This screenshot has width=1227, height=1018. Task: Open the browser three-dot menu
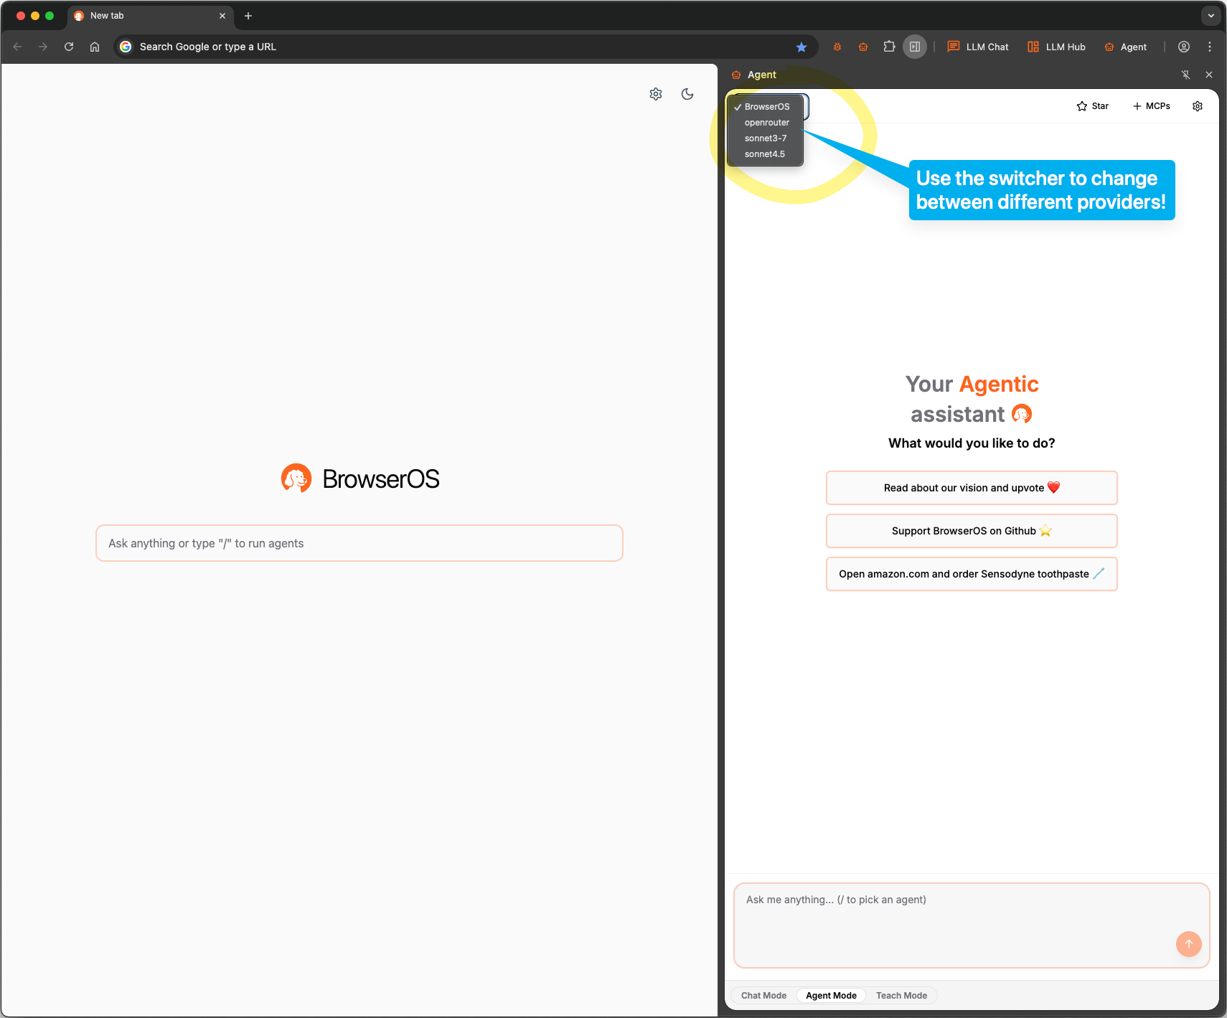pos(1210,47)
